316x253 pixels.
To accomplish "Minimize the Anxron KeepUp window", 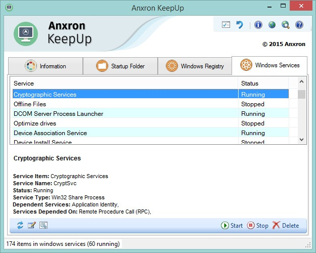I will tap(269, 7).
